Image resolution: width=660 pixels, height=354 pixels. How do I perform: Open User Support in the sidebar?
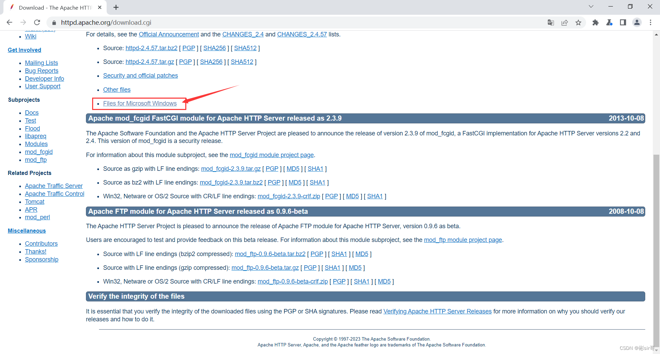43,86
